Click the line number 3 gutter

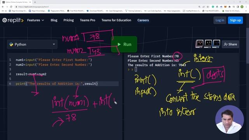(10, 69)
